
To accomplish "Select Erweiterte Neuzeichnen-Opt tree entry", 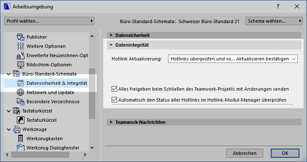I will coord(57,55).
